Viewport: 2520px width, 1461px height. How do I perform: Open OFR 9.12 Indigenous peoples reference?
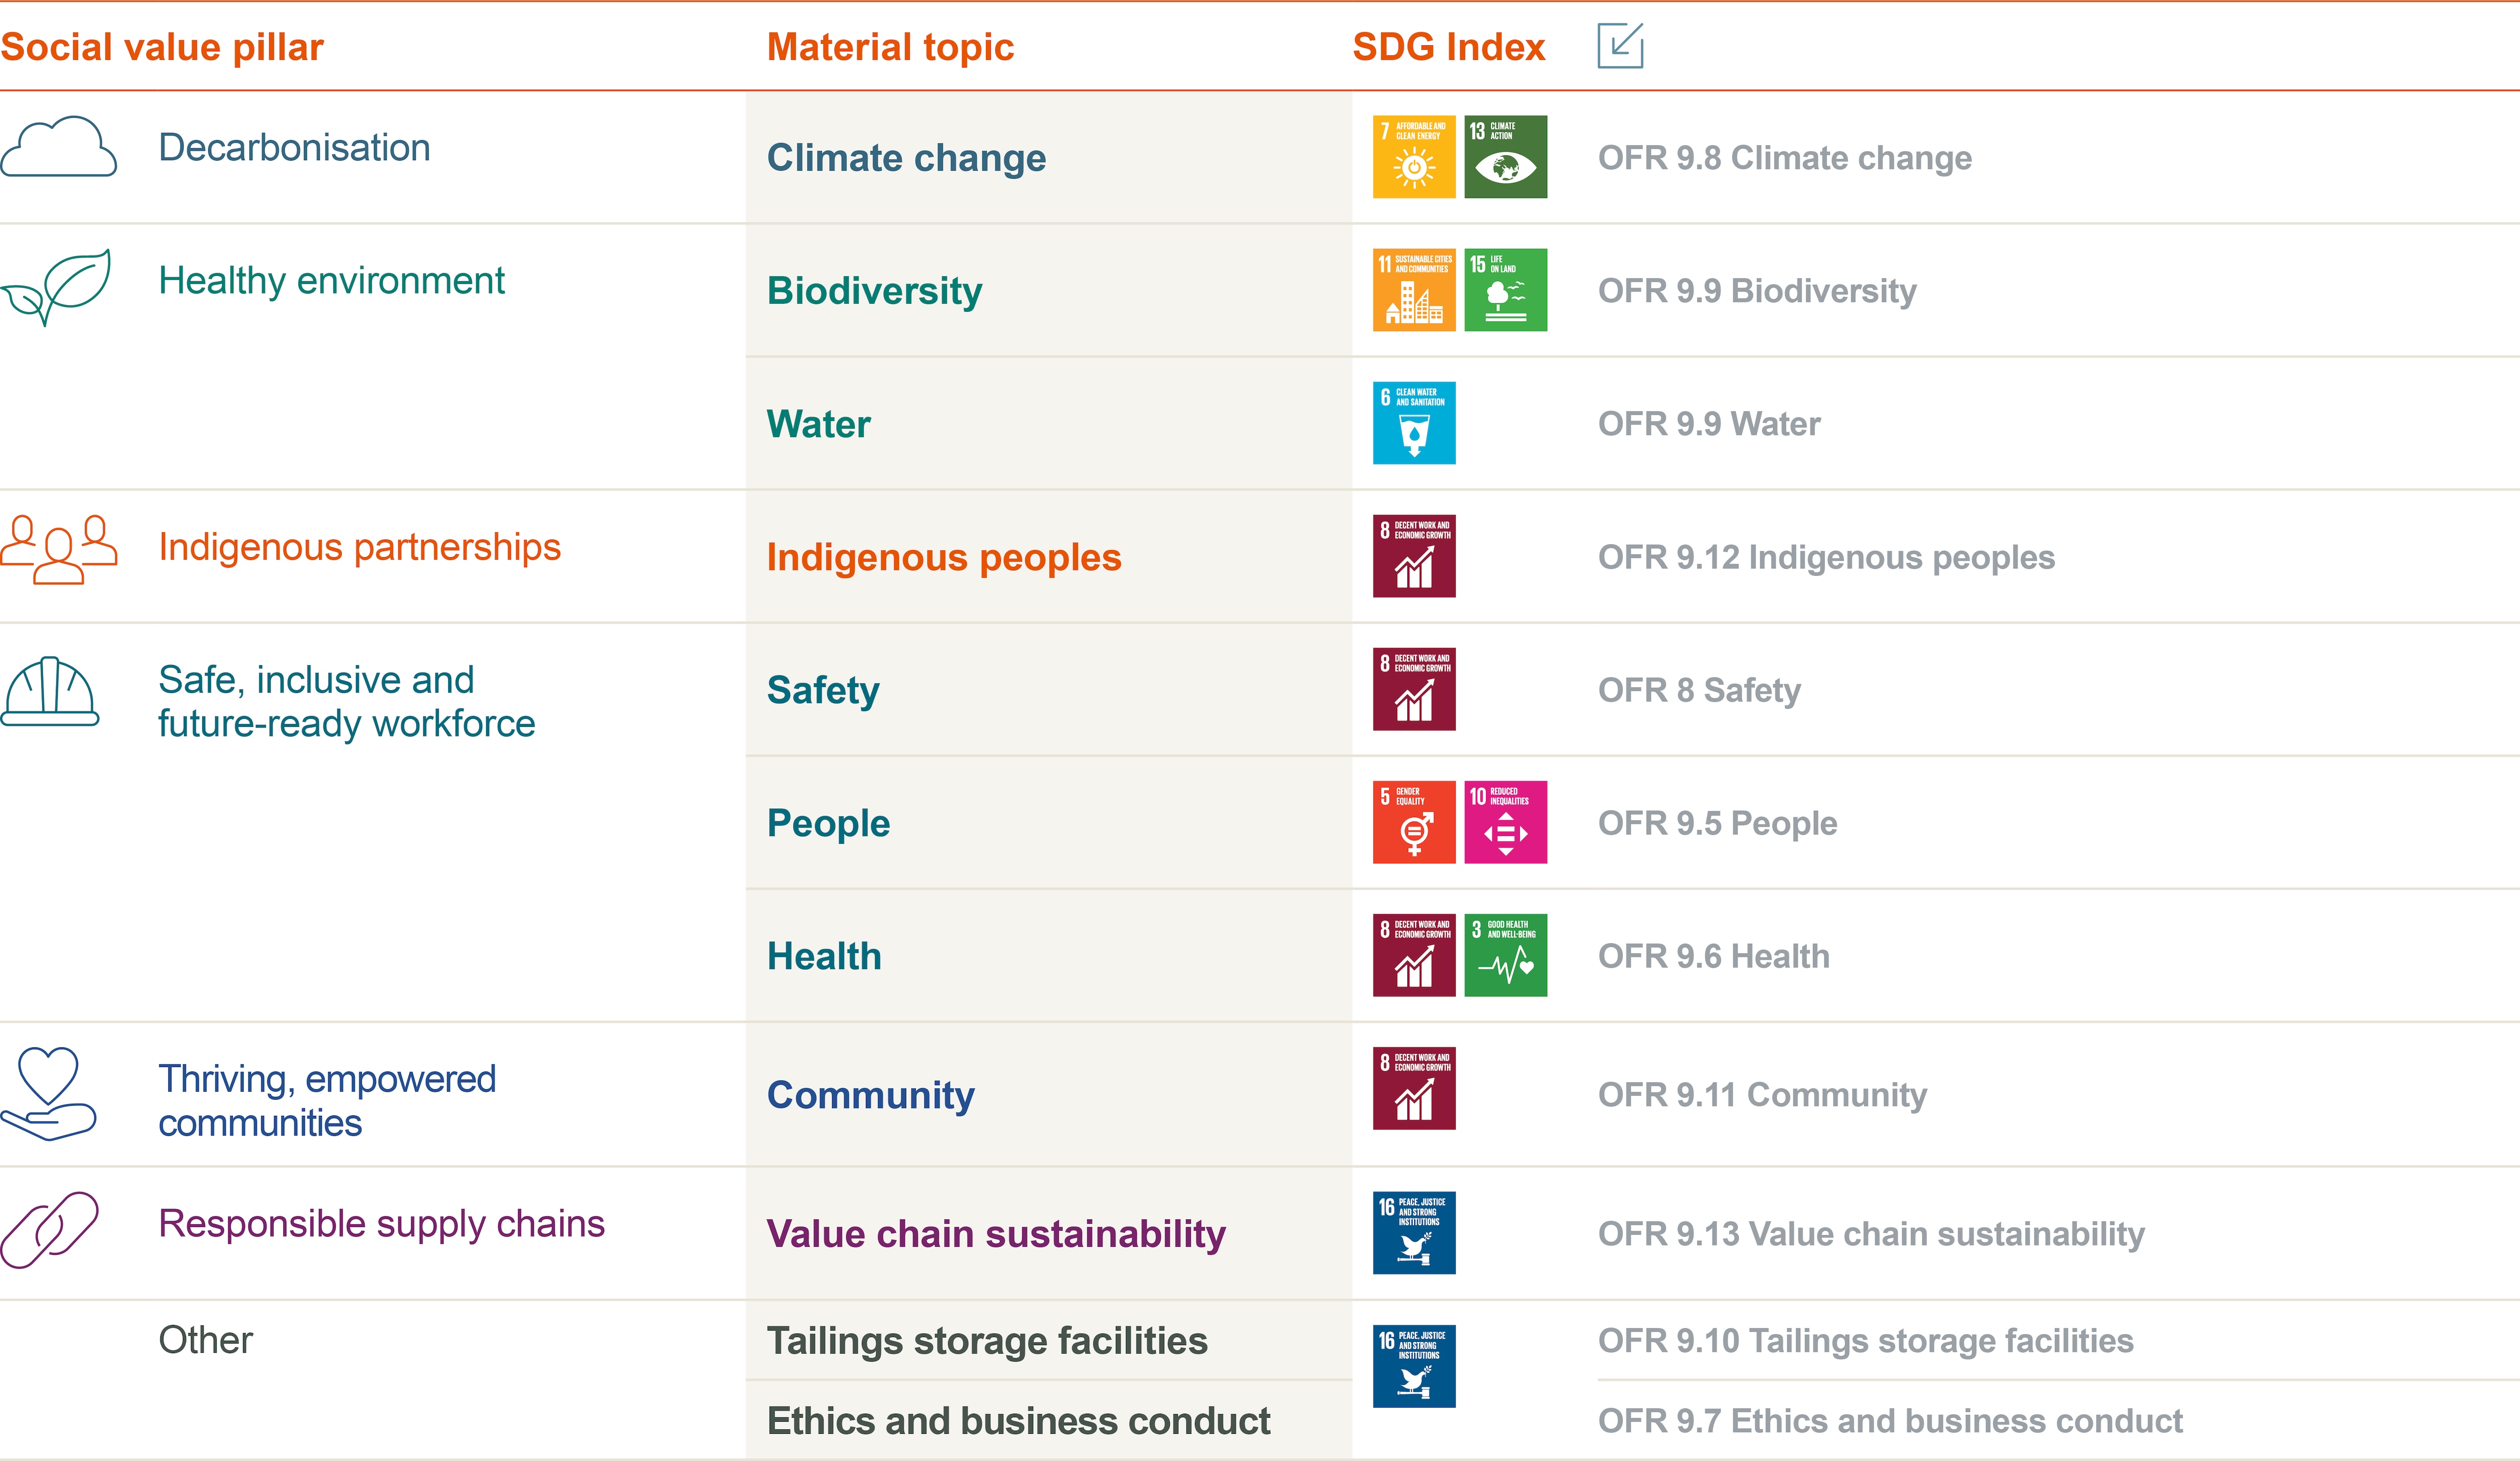click(1826, 558)
